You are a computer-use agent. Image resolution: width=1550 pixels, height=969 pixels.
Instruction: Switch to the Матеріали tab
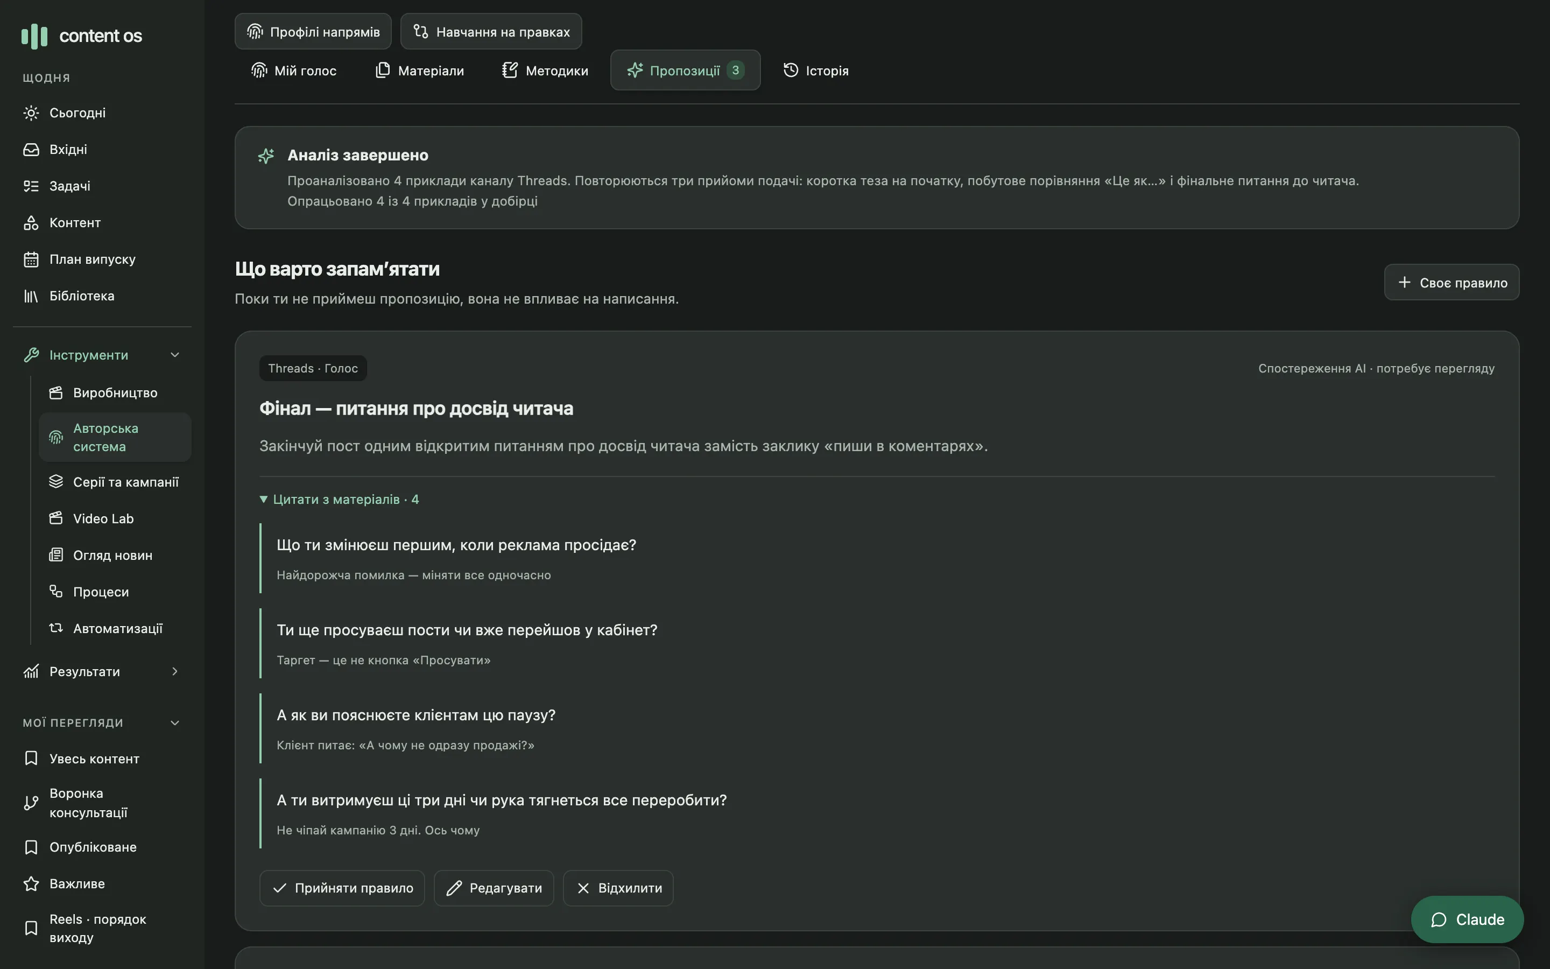420,71
